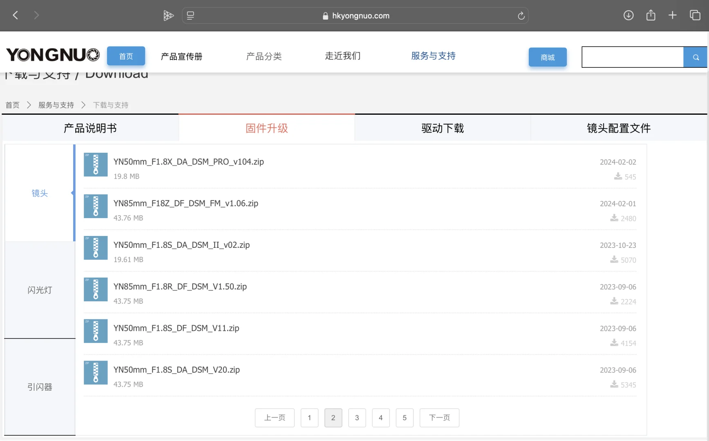Click download icon beside count 2480

[614, 218]
